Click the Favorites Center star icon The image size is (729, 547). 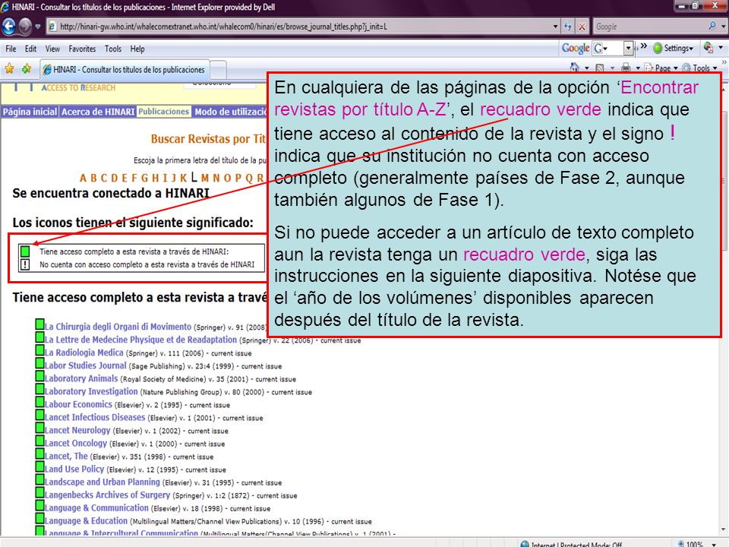tap(9, 69)
